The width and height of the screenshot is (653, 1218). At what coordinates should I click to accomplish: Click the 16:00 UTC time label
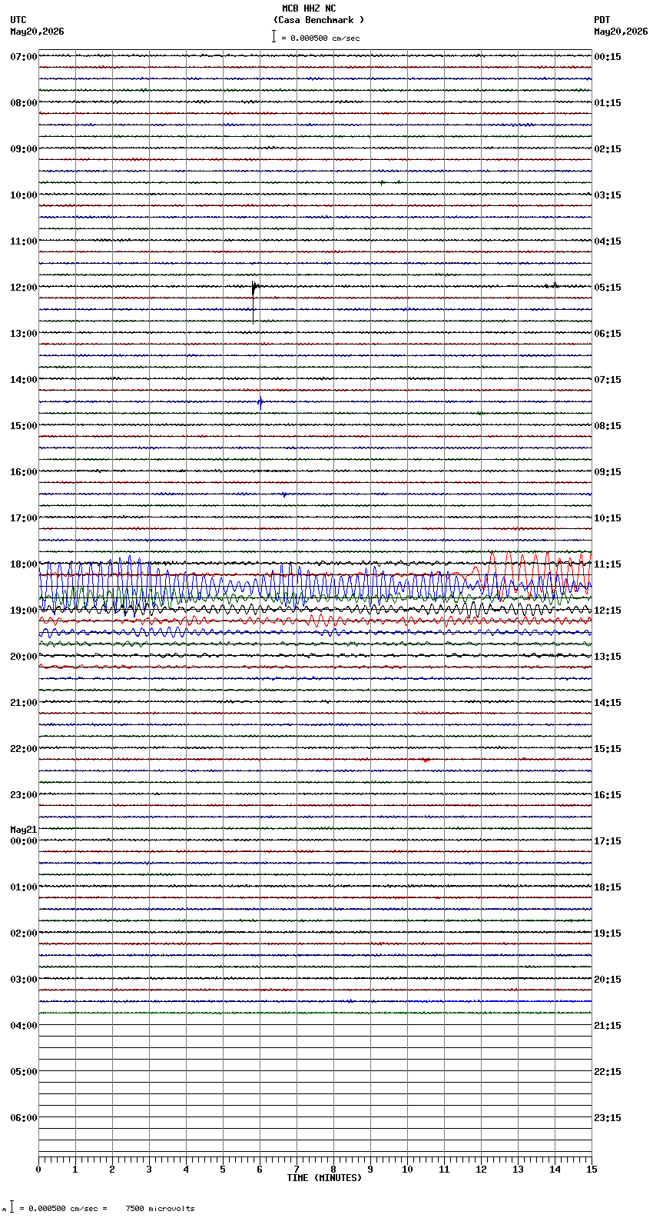24,472
